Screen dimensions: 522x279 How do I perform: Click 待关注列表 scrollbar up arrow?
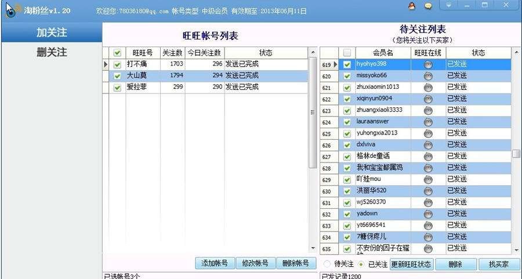(516, 53)
